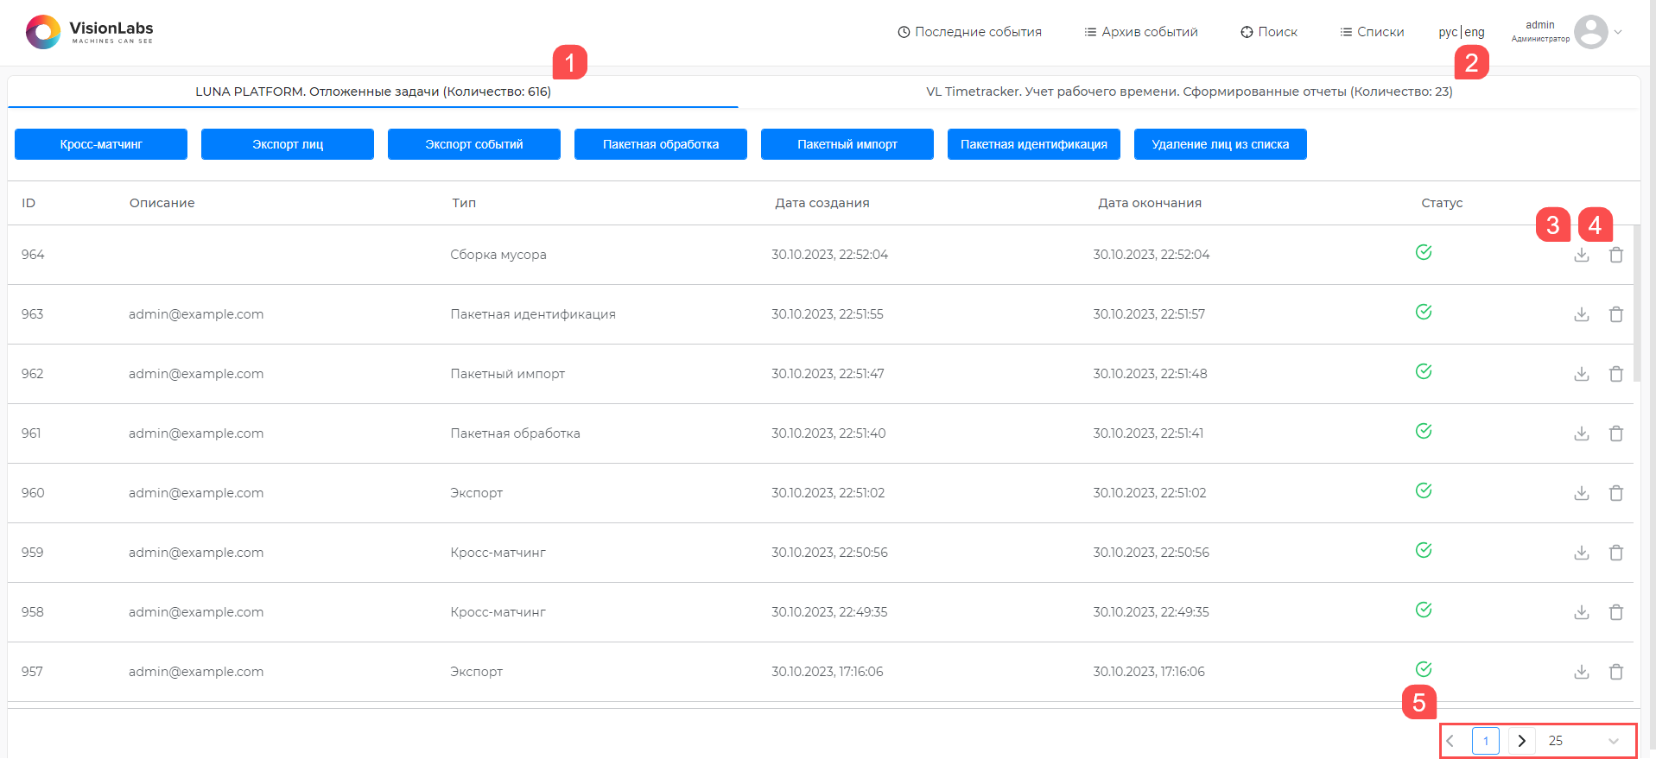Click the completed status icon of task 960
This screenshot has height=759, width=1656.
click(1424, 490)
